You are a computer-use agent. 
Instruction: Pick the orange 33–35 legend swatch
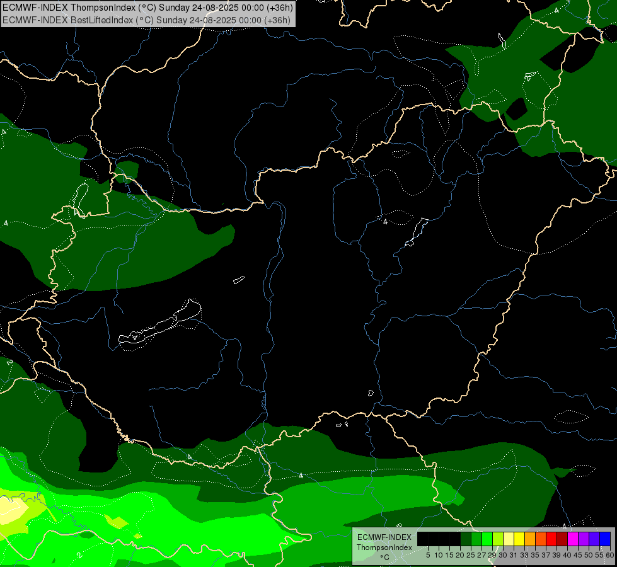tap(530, 539)
